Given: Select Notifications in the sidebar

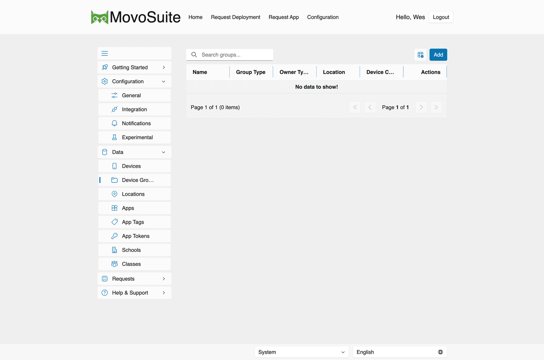Looking at the screenshot, I should 135,123.
